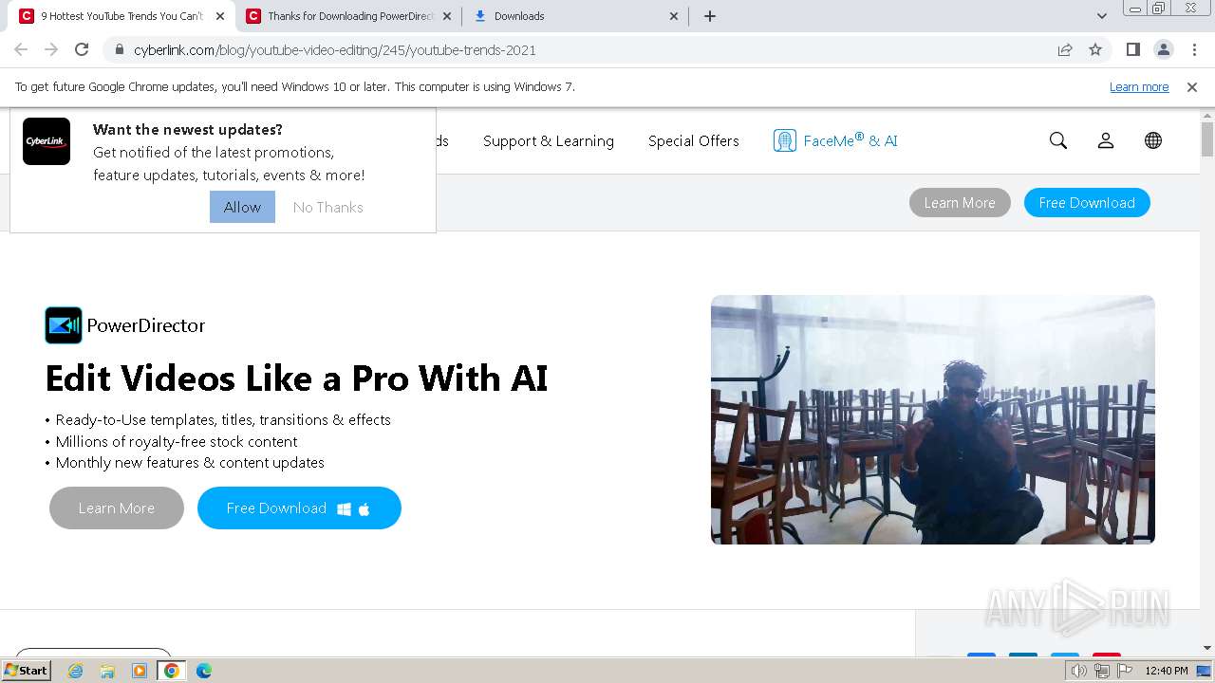Open a new browser tab
Image resolution: width=1215 pixels, height=683 pixels.
click(710, 16)
